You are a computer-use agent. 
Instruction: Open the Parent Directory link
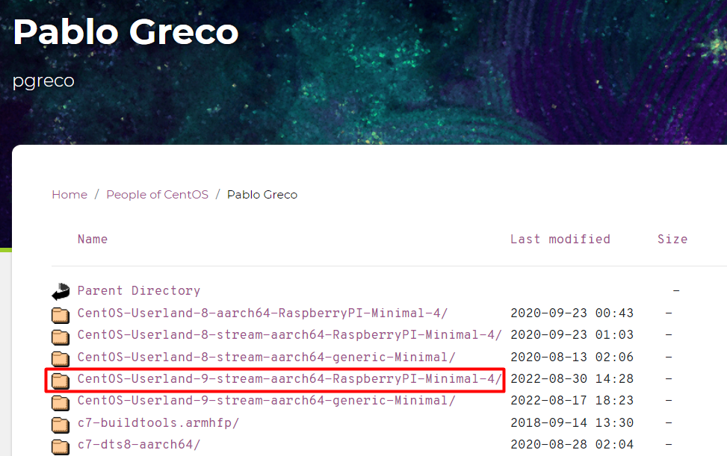pos(139,291)
